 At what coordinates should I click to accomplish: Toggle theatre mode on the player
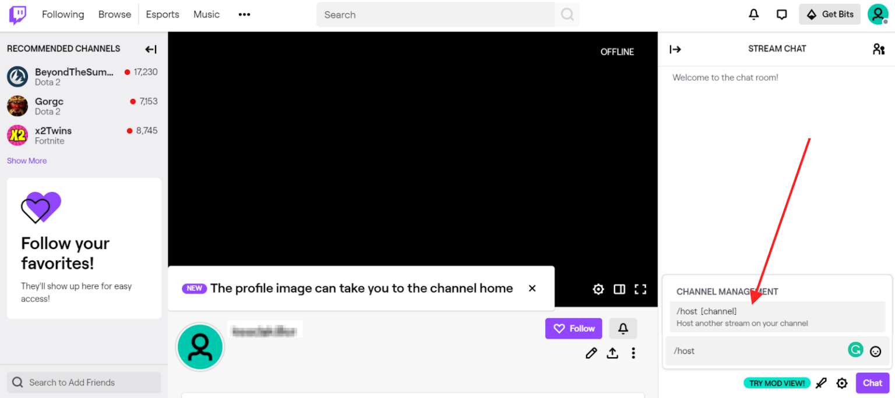click(x=619, y=289)
